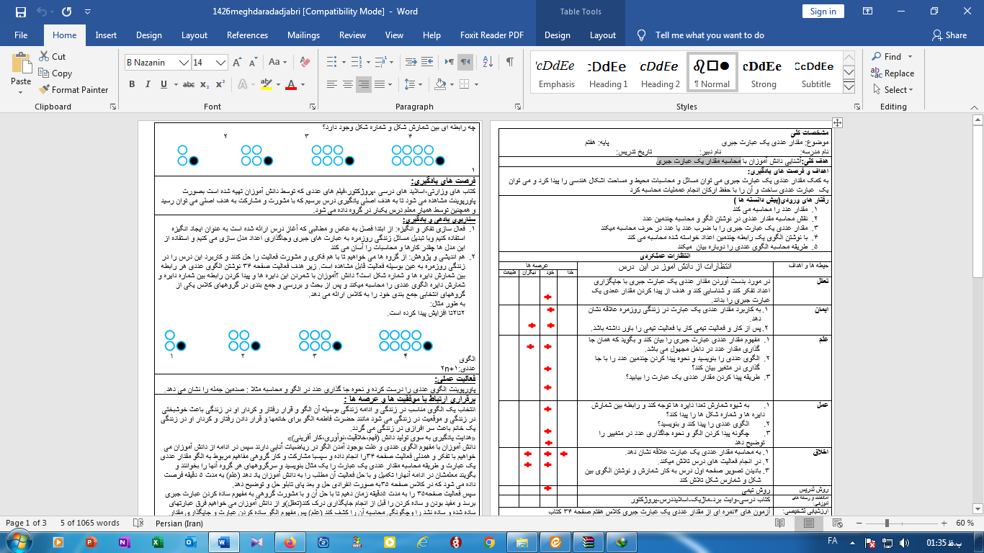Switch to Read Mode view
Screen dimensions: 984x553
point(778,523)
